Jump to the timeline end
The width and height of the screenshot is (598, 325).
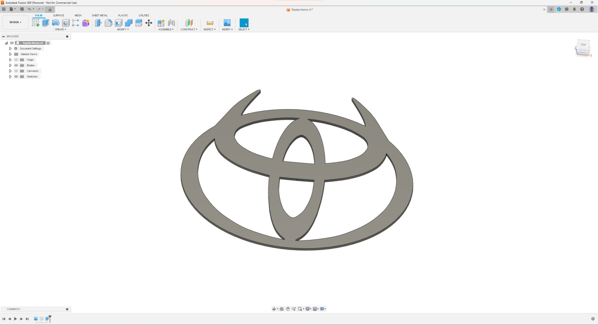(27, 319)
